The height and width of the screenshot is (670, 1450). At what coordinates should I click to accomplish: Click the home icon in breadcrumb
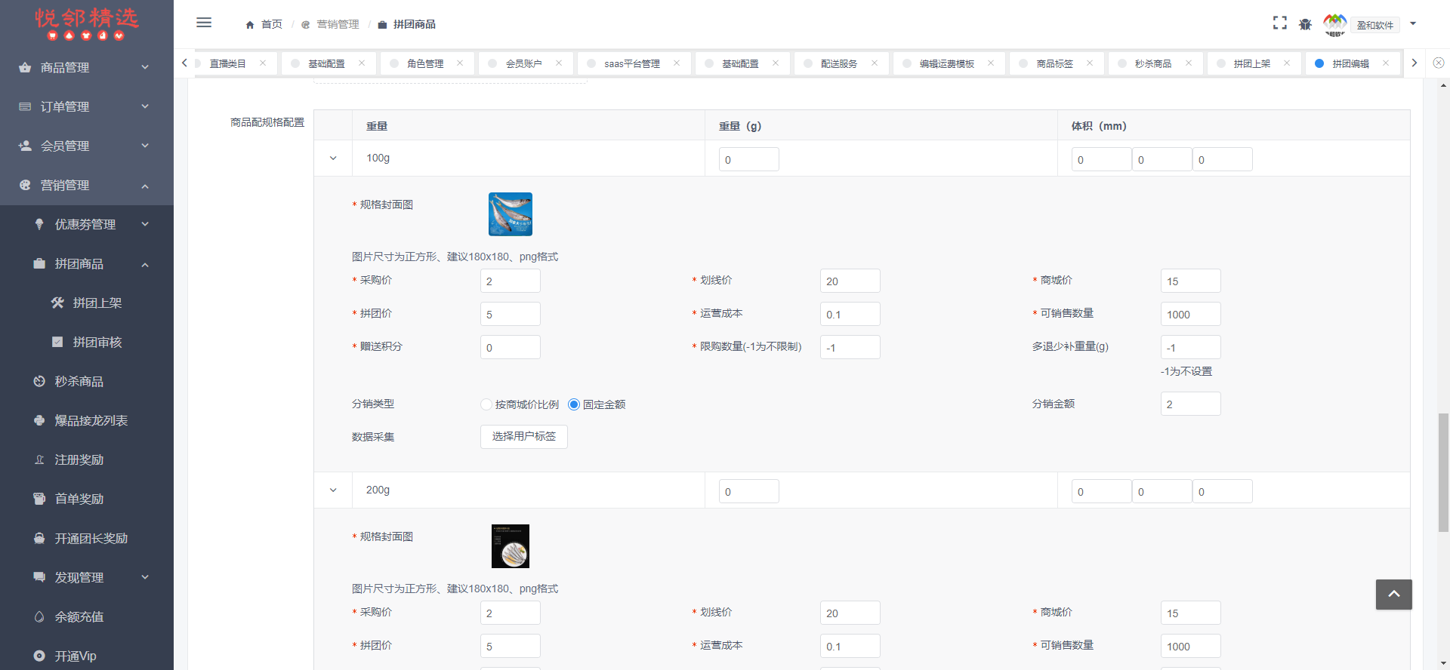click(250, 25)
